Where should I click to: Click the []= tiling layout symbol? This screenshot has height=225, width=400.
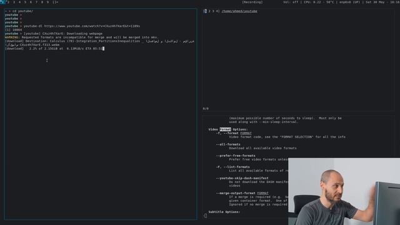[56, 2]
